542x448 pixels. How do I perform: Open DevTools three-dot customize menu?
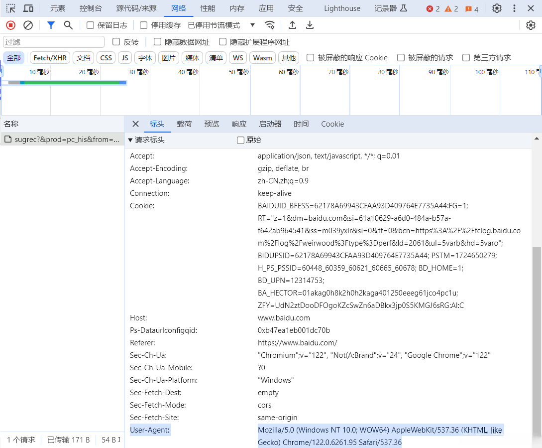pyautogui.click(x=514, y=8)
